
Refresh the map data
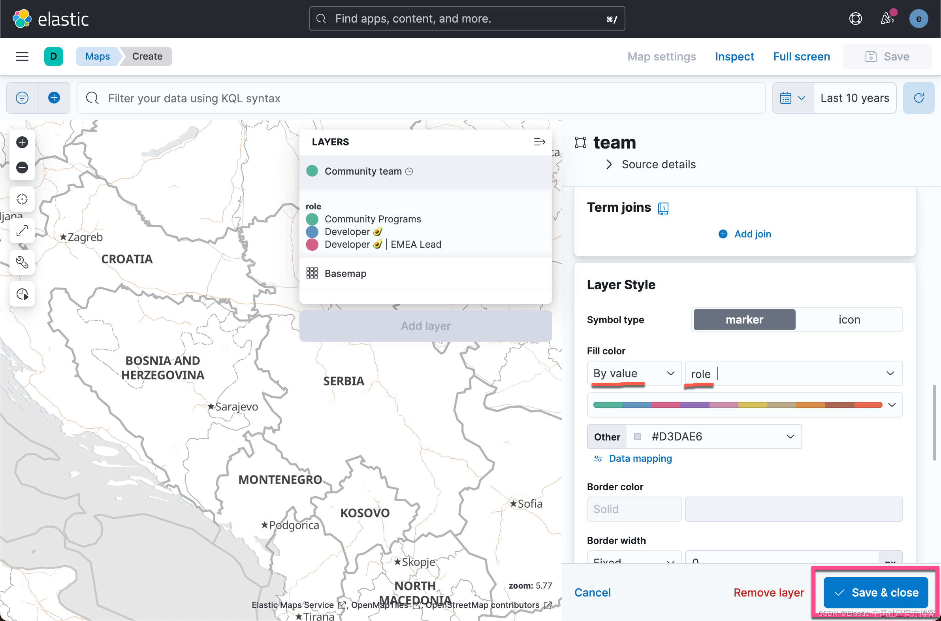point(919,98)
